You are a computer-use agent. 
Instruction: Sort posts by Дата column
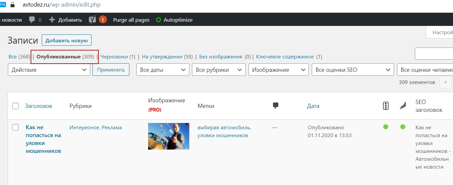click(313, 106)
